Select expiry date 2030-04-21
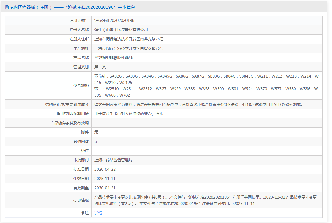This screenshot has height=223, width=332. pyautogui.click(x=105, y=188)
